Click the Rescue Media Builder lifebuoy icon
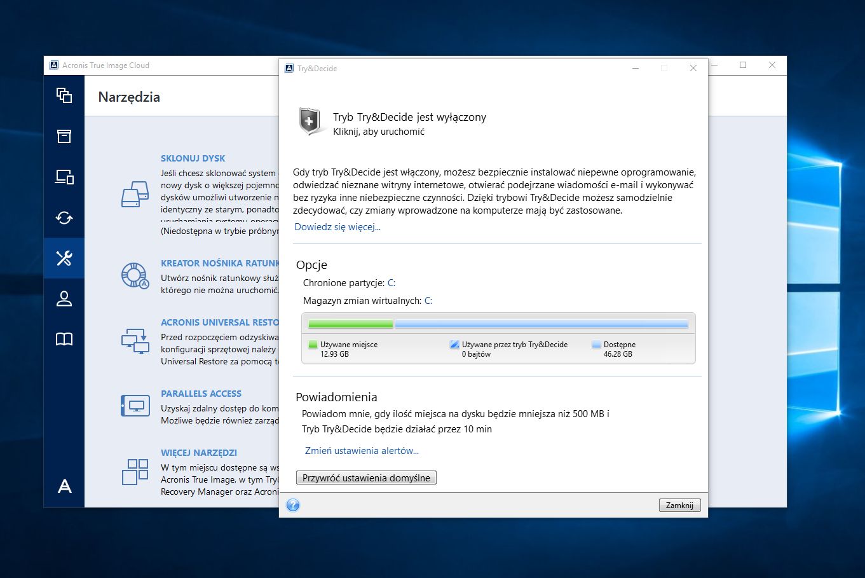 [135, 275]
